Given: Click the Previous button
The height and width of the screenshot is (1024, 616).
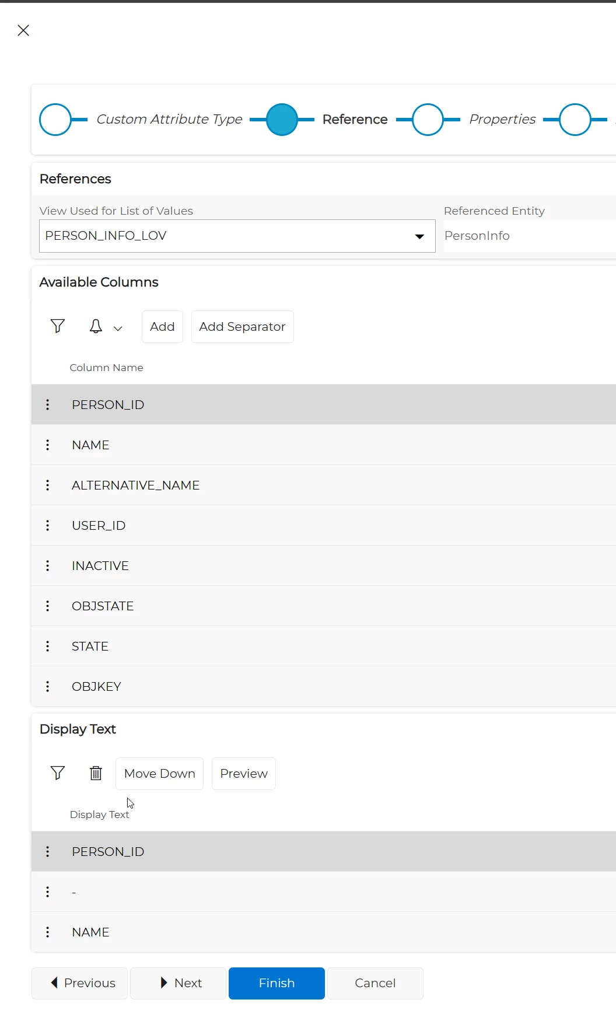Looking at the screenshot, I should (x=79, y=983).
